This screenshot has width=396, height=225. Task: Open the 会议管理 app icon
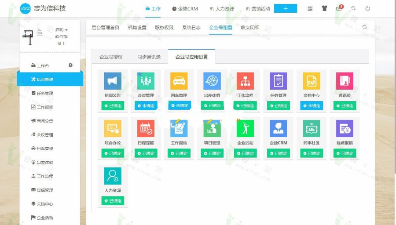point(146,81)
